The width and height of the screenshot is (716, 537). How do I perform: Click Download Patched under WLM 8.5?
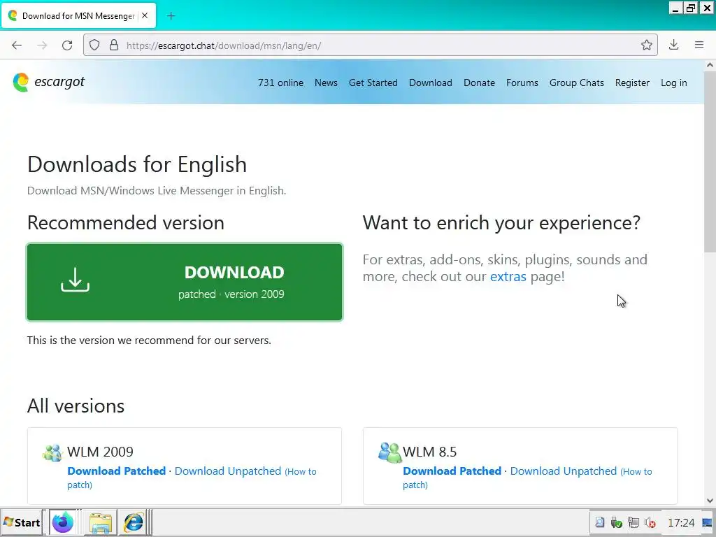pyautogui.click(x=452, y=471)
